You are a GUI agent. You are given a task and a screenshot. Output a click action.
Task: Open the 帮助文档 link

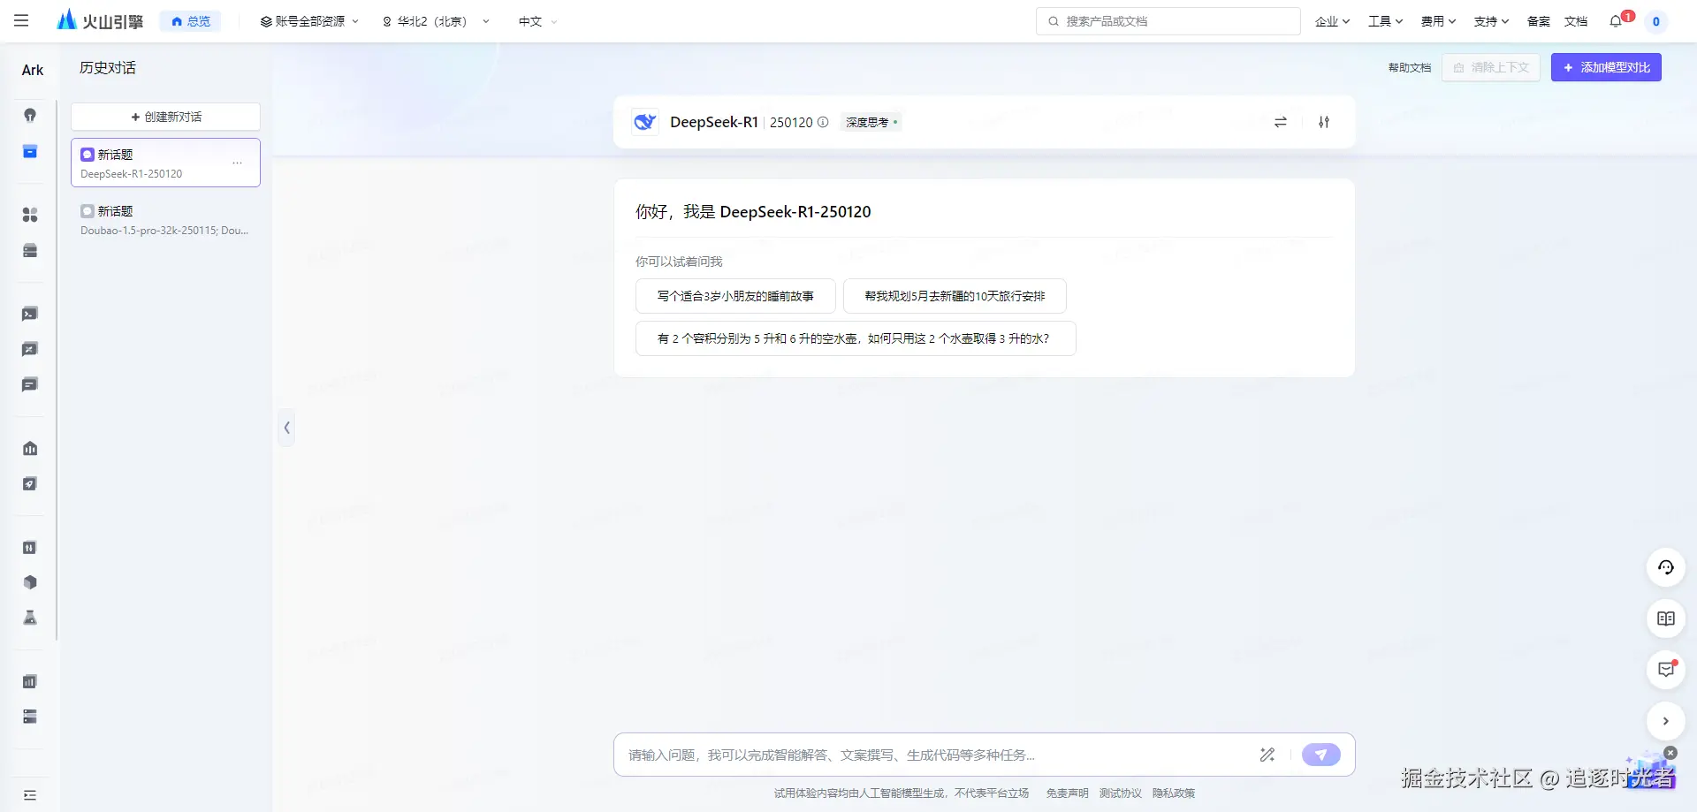click(x=1410, y=67)
